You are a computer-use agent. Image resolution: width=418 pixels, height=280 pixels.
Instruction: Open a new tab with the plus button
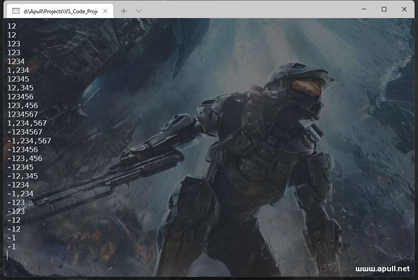[x=124, y=11]
